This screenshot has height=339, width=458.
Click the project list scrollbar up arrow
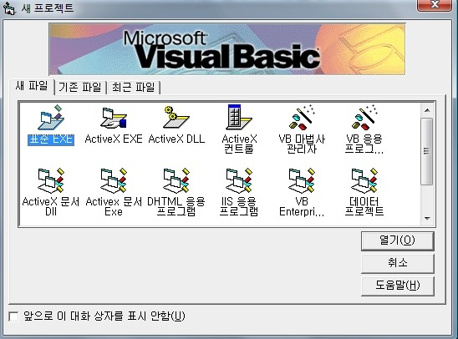click(x=427, y=110)
